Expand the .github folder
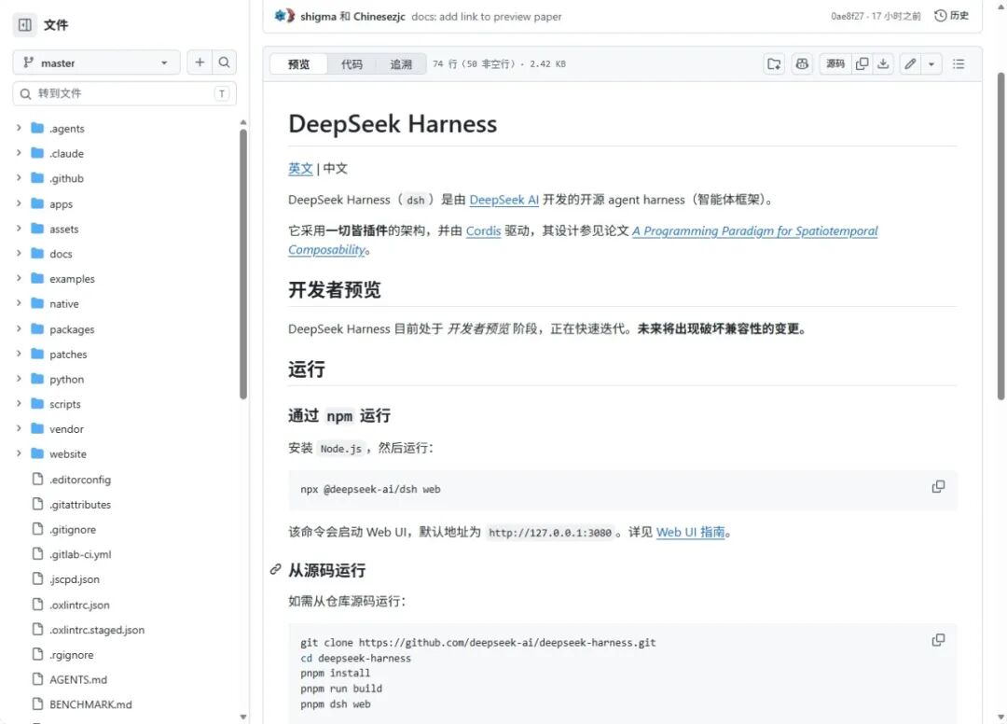This screenshot has height=724, width=1007. tap(19, 178)
